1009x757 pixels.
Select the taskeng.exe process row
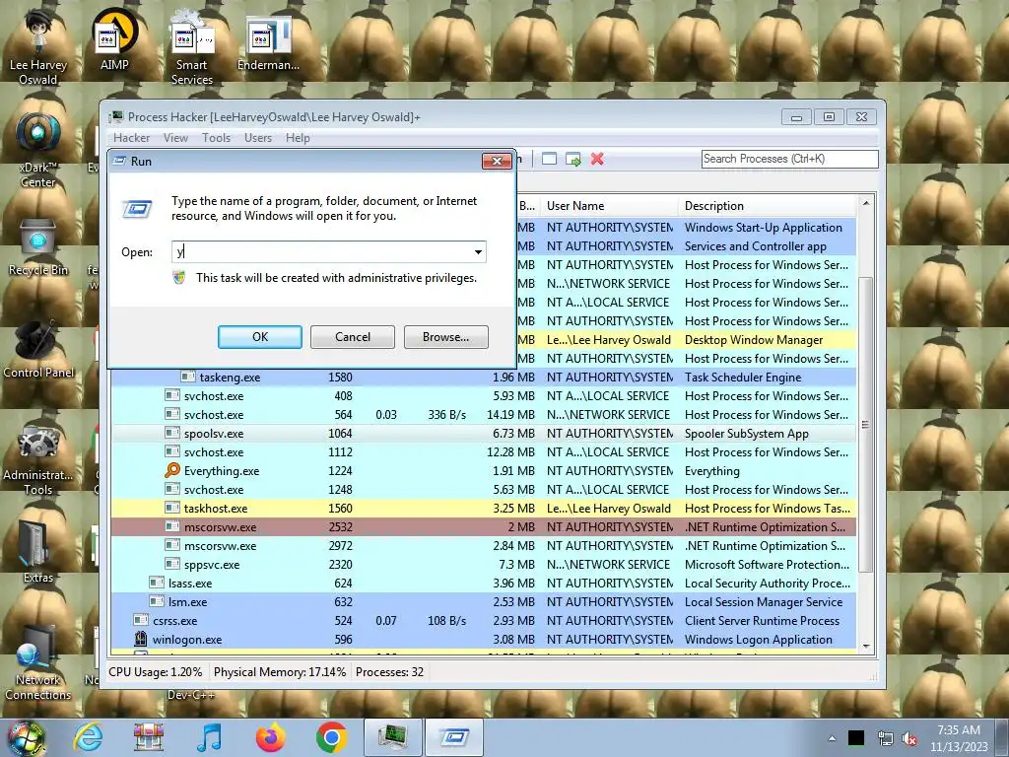point(483,378)
